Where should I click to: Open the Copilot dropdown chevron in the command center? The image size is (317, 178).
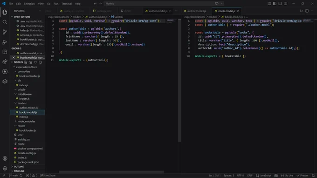pos(222,3)
